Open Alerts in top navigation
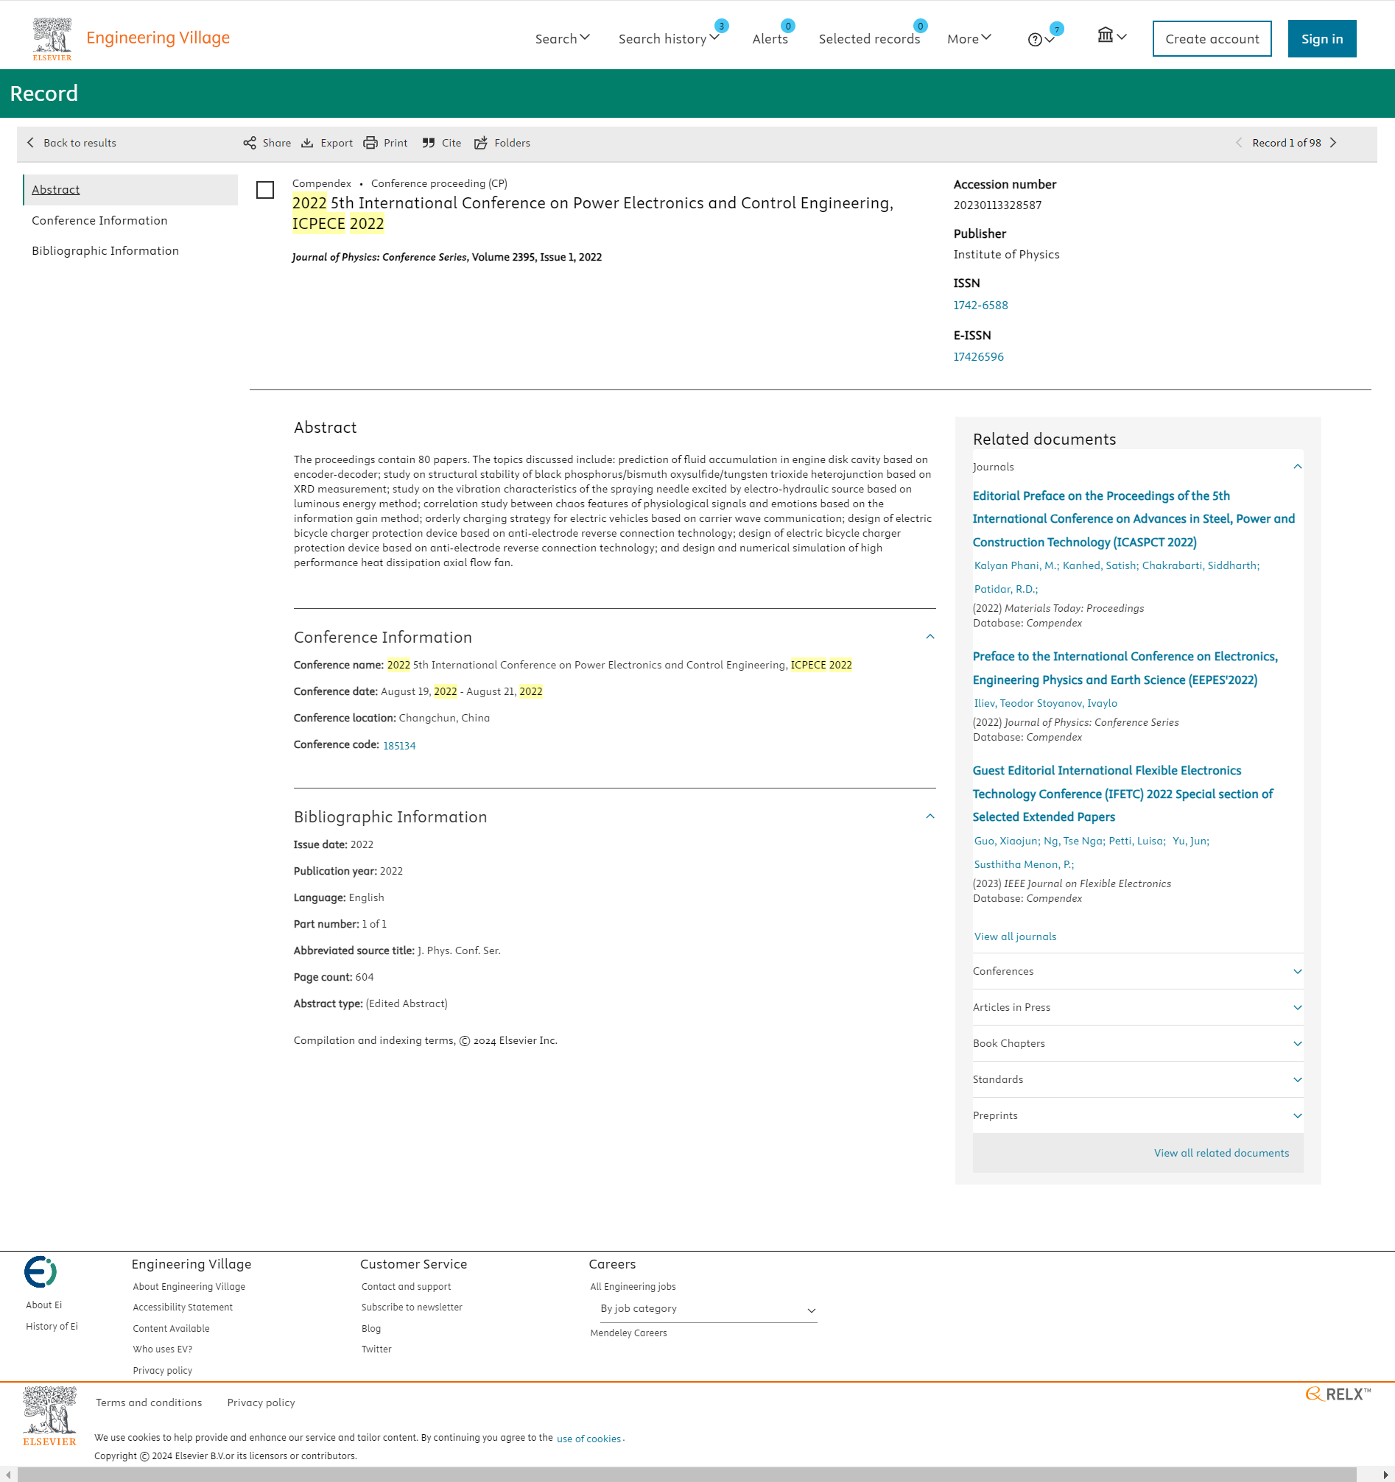Image resolution: width=1395 pixels, height=1482 pixels. pos(770,39)
